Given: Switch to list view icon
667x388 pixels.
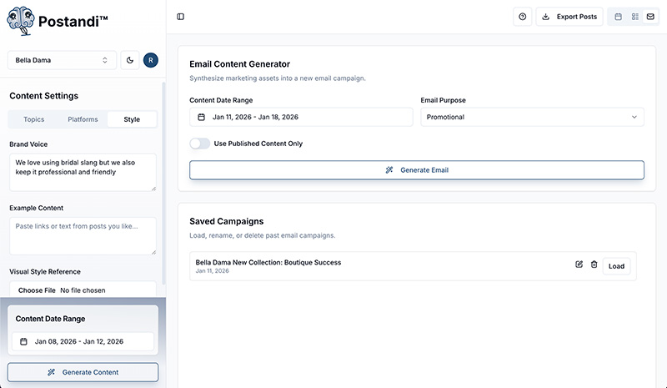Looking at the screenshot, I should coord(634,17).
